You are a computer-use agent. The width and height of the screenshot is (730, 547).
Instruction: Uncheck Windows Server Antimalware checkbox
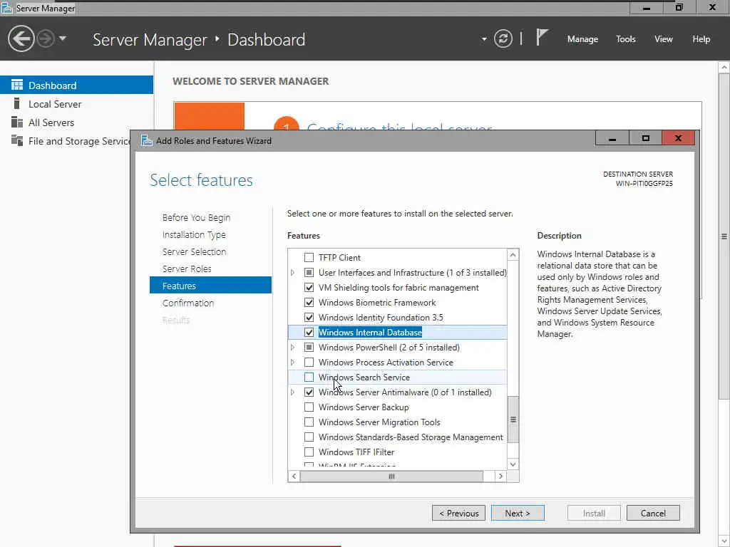pyautogui.click(x=309, y=392)
